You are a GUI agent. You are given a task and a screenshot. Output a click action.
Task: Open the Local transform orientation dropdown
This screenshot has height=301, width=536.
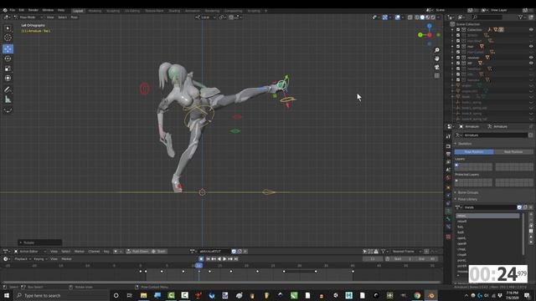tap(206, 17)
